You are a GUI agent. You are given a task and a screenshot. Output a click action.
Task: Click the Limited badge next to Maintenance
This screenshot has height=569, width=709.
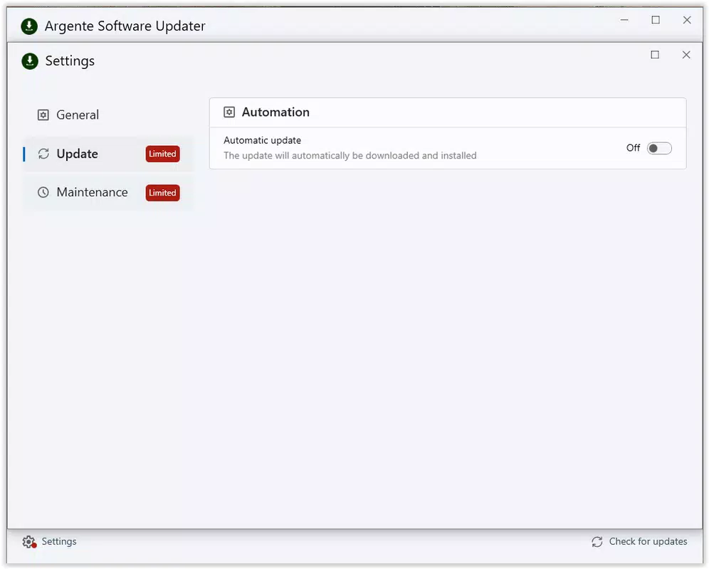pyautogui.click(x=163, y=193)
